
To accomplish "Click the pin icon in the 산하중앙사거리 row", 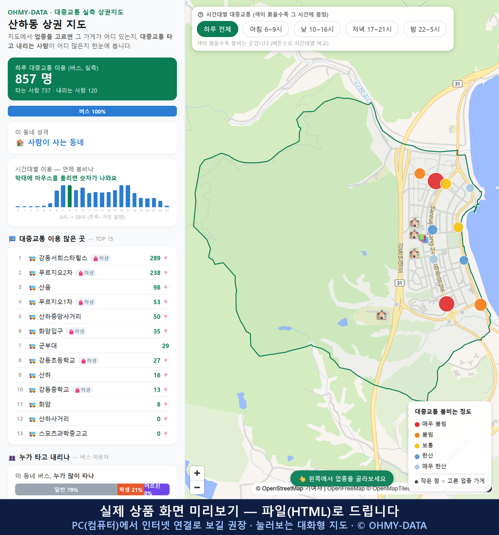I will (x=166, y=317).
